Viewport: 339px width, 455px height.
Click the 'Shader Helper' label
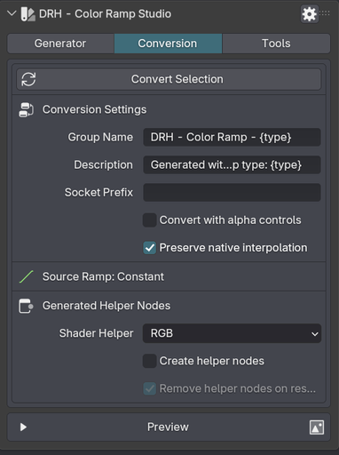(97, 333)
